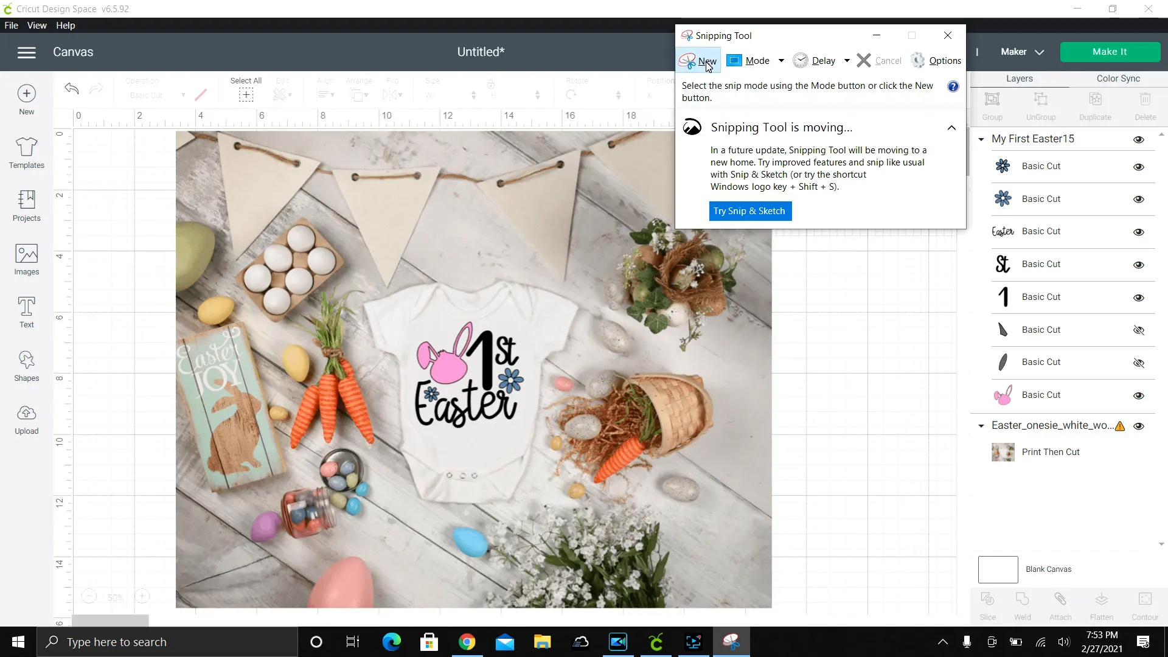Click the Slice icon
The width and height of the screenshot is (1168, 657).
(x=988, y=605)
